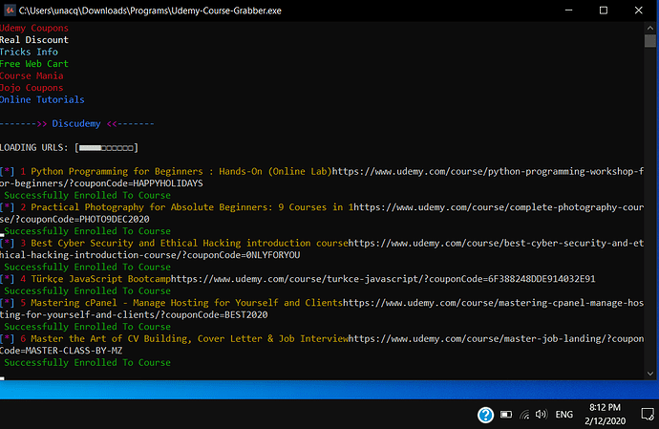Click the mastering-cpanel-manage-hos udemy URL
This screenshot has width=659, height=429.
tap(493, 303)
